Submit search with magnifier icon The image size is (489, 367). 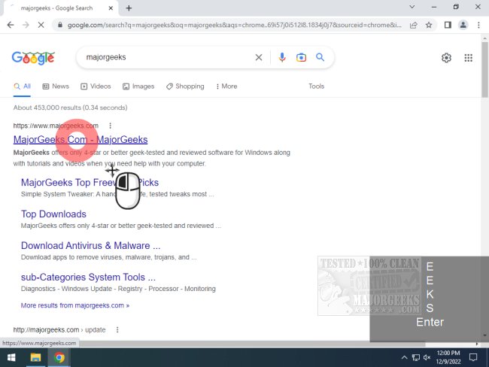(320, 57)
